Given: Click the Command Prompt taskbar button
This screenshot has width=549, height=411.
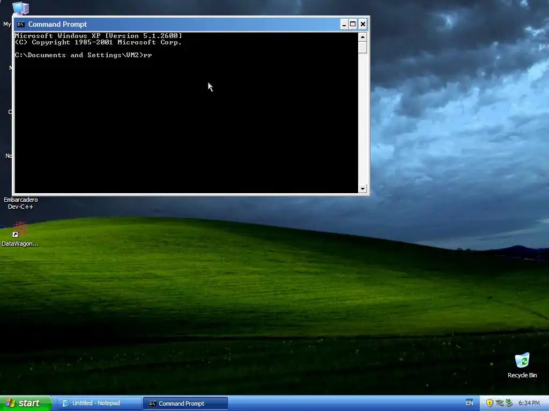Looking at the screenshot, I should click(x=186, y=404).
